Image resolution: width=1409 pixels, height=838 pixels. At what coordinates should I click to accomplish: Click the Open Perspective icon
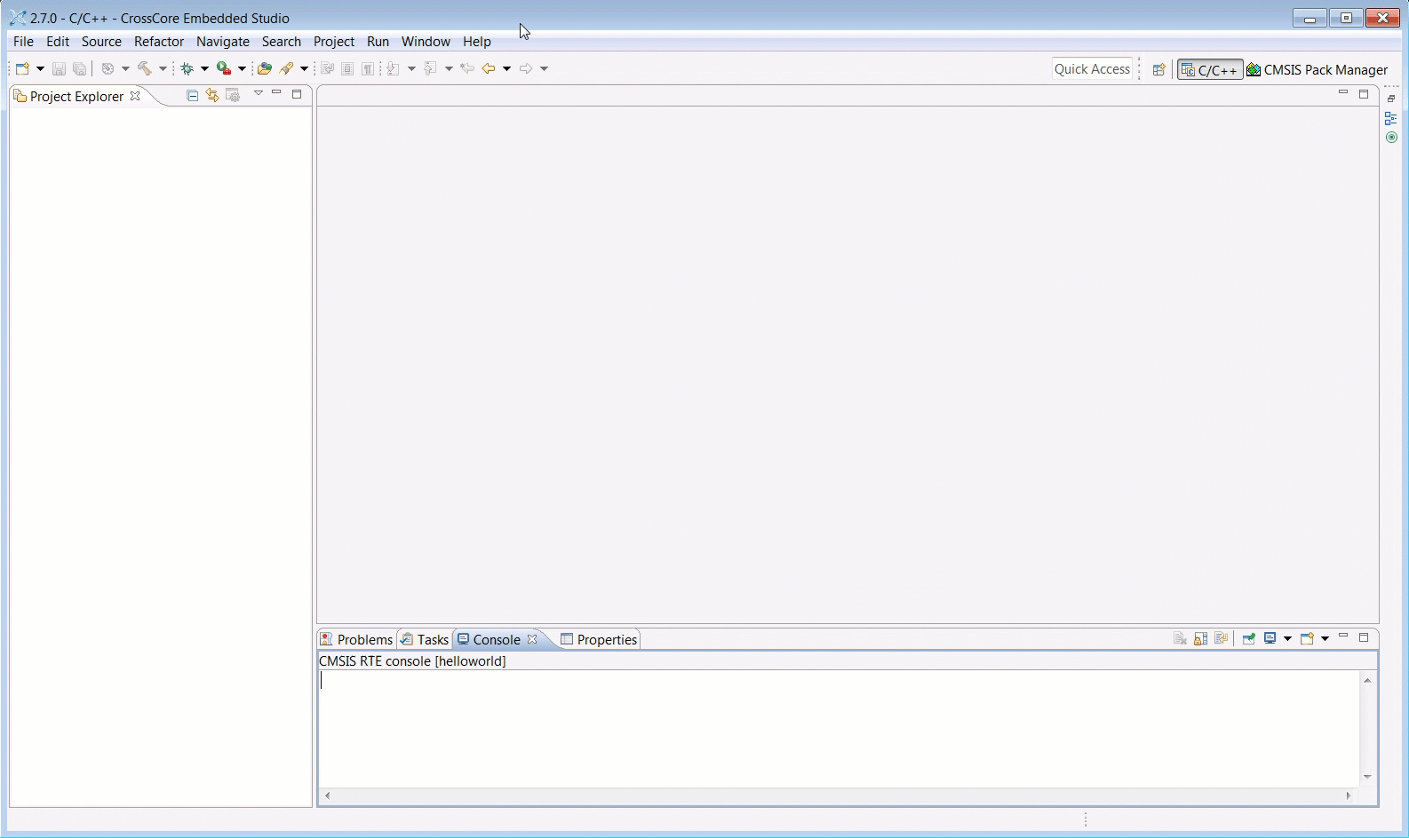pyautogui.click(x=1158, y=69)
